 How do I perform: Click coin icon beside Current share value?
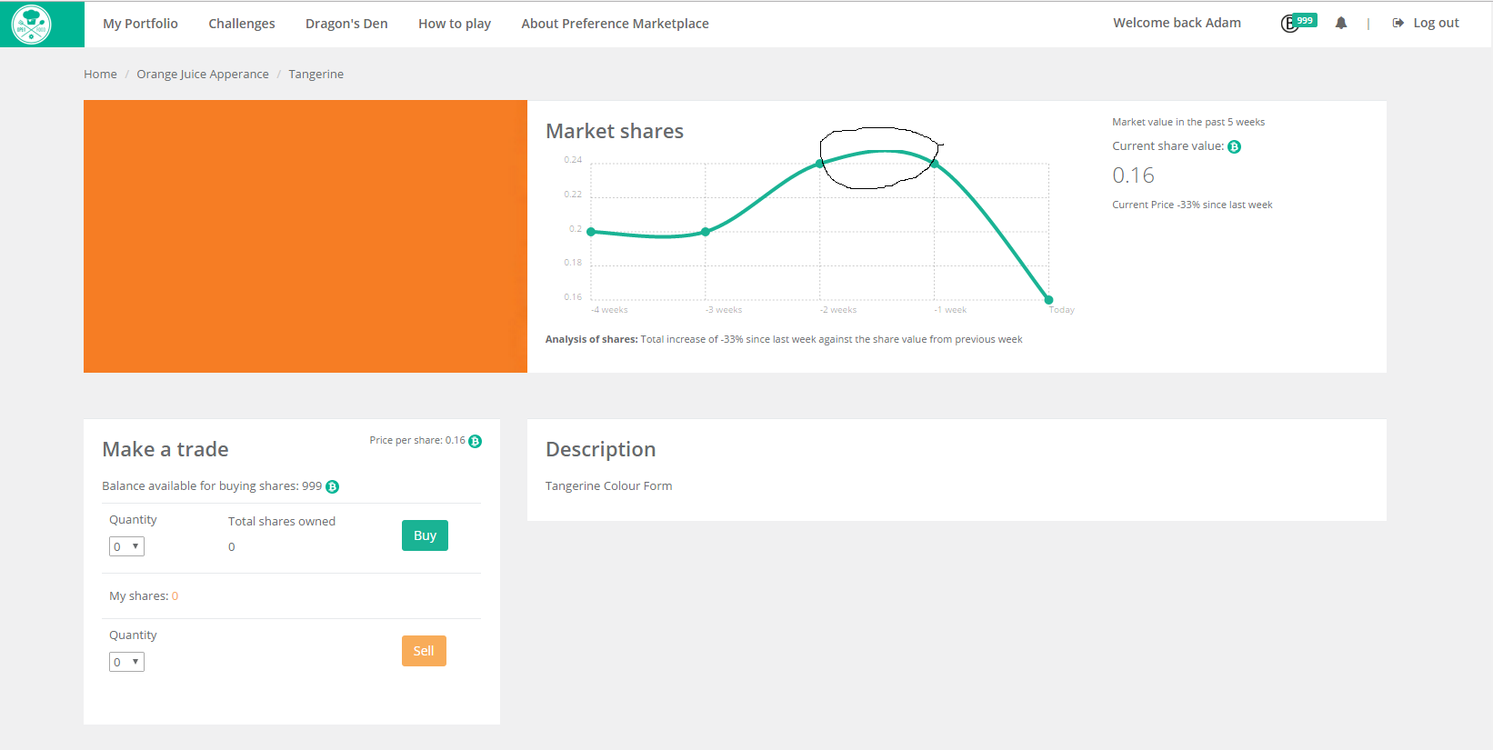(1234, 147)
